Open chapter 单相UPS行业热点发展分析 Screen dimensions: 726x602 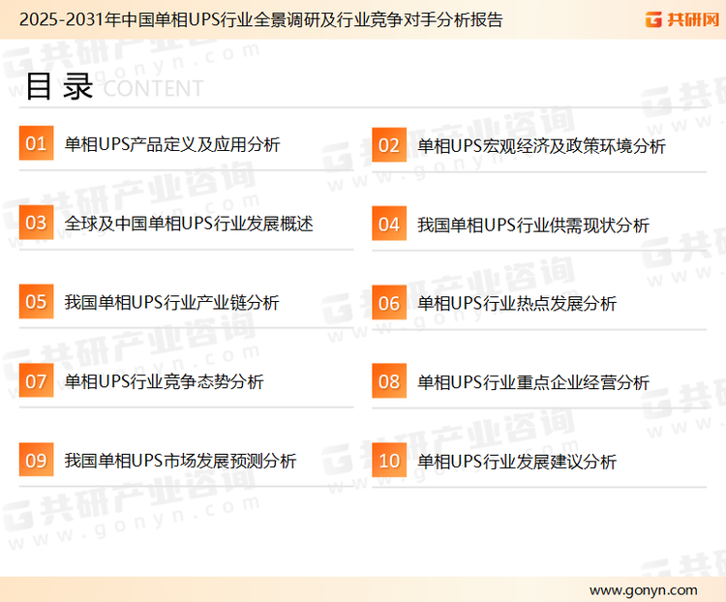[x=517, y=304]
